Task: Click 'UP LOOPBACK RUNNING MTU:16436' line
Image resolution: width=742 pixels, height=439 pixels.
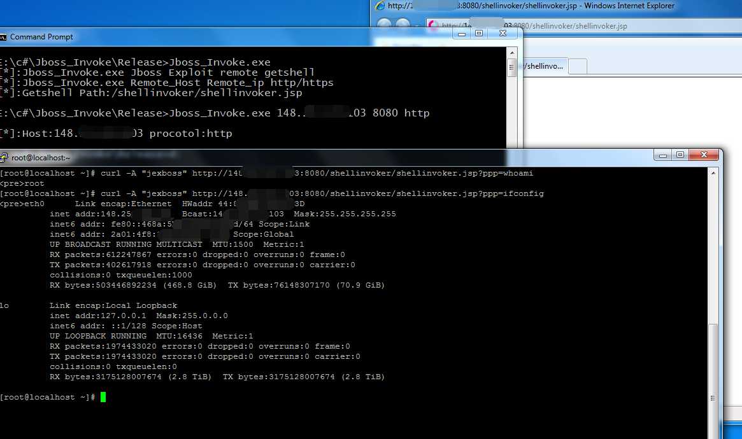Action: pos(152,336)
